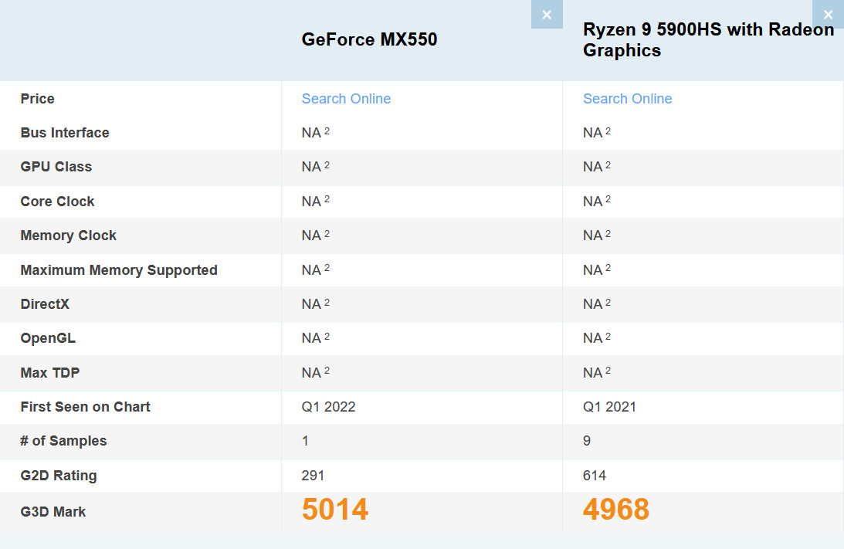Click the Ryzen 9 5900HS with Radeon Graphics heading
Image resolution: width=844 pixels, height=549 pixels.
(x=708, y=39)
